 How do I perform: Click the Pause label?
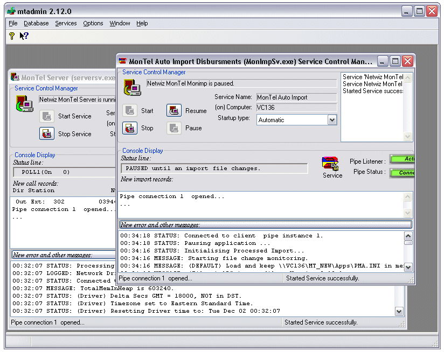coord(193,128)
